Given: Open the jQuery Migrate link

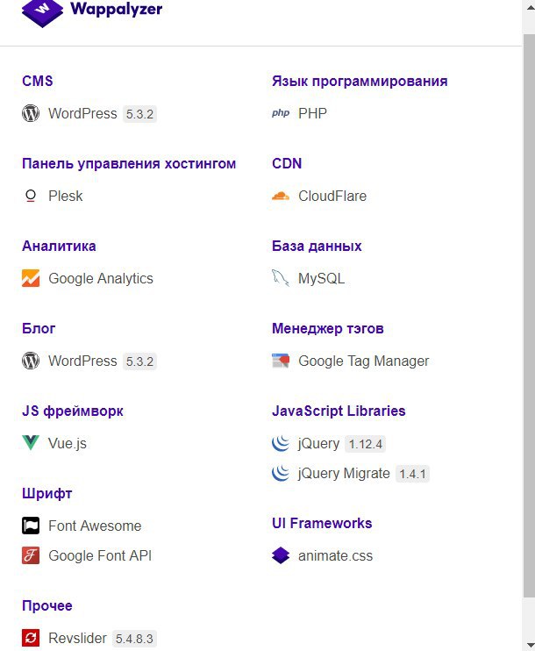Looking at the screenshot, I should tap(344, 473).
